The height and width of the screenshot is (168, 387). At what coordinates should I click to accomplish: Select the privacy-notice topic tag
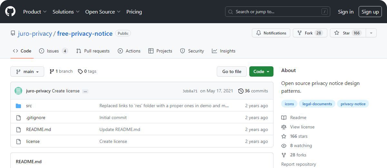point(353,104)
